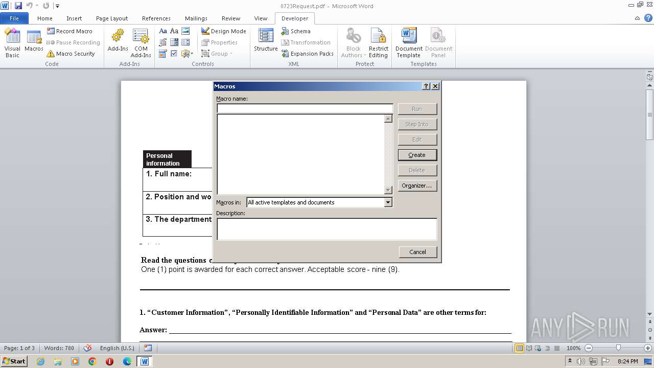
Task: Open Word Help icon
Action: 648,18
